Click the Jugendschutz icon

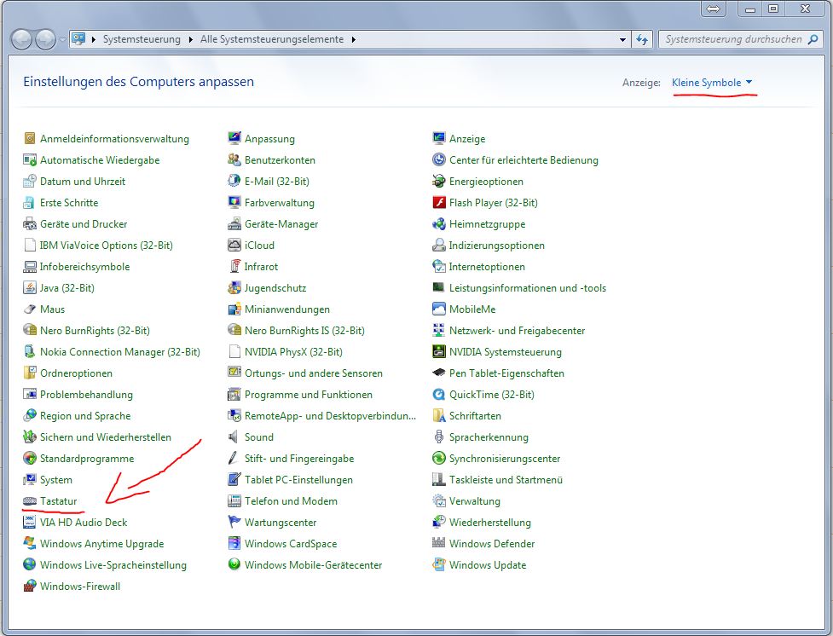234,288
